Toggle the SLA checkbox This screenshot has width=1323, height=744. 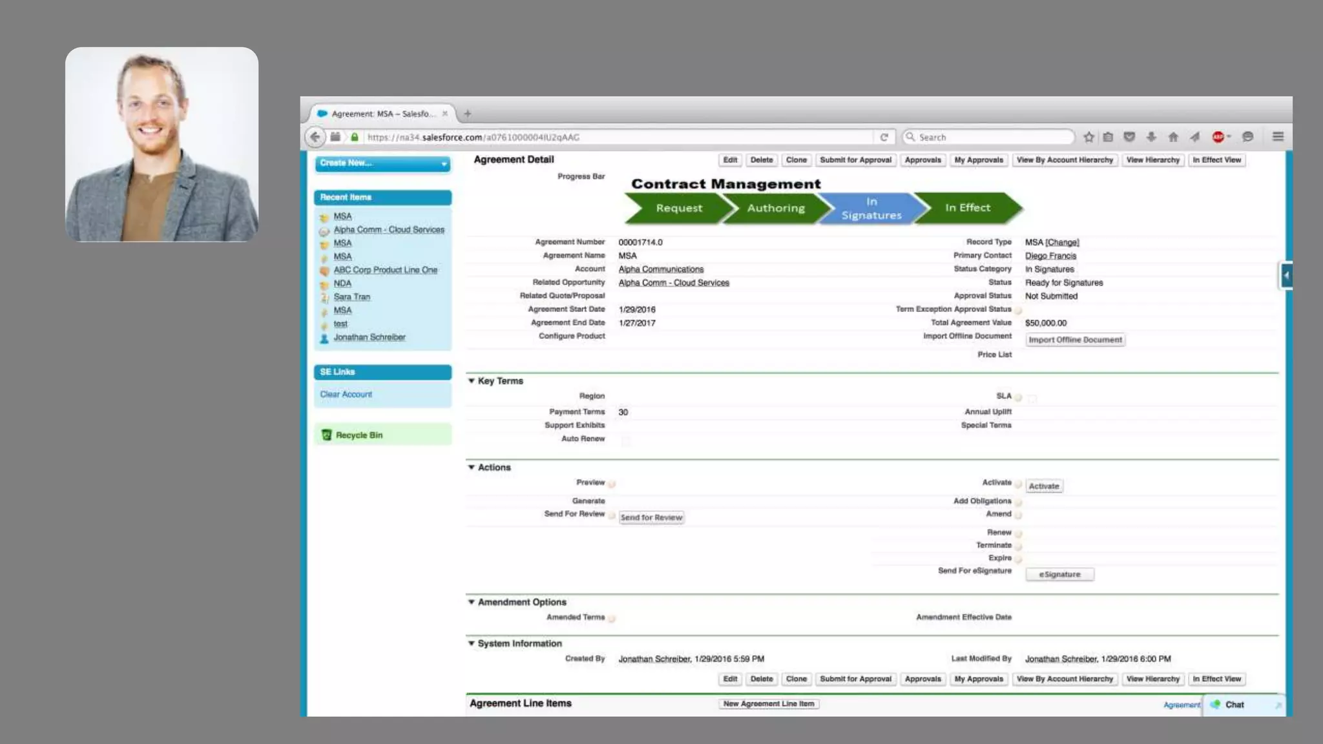1032,398
